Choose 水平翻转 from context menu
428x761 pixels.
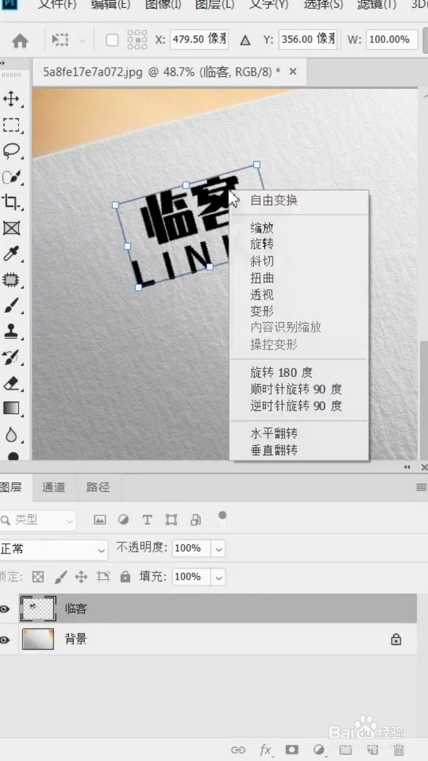click(x=274, y=433)
